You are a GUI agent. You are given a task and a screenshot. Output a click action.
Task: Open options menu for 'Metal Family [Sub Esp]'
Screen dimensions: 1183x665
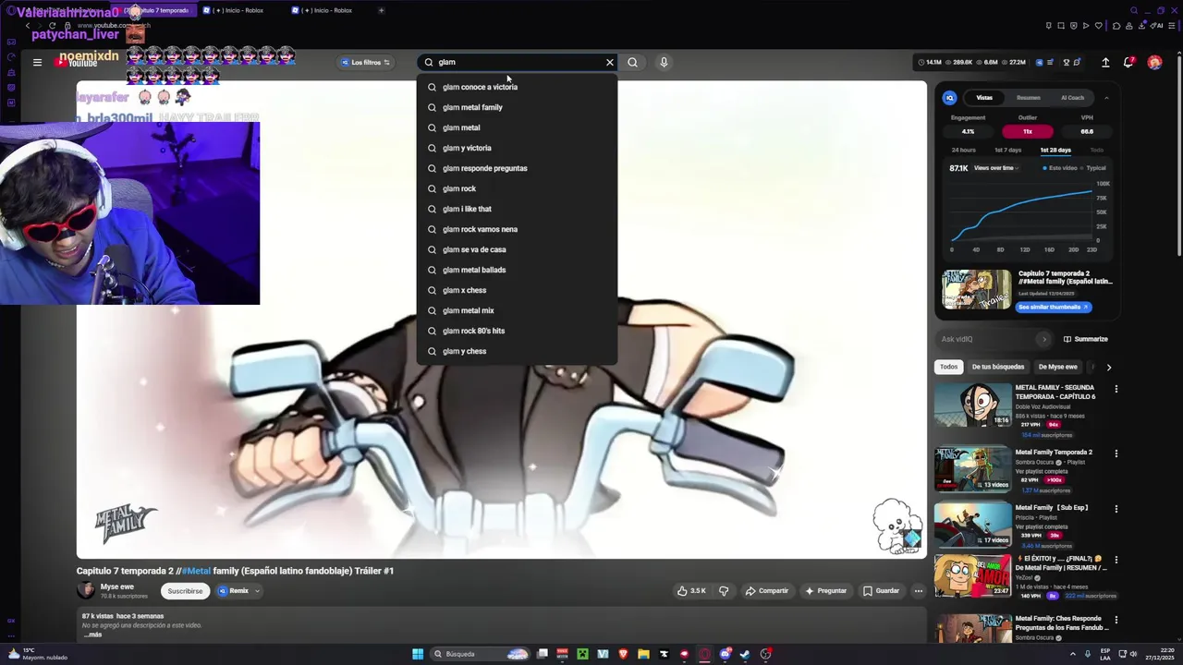pos(1116,509)
